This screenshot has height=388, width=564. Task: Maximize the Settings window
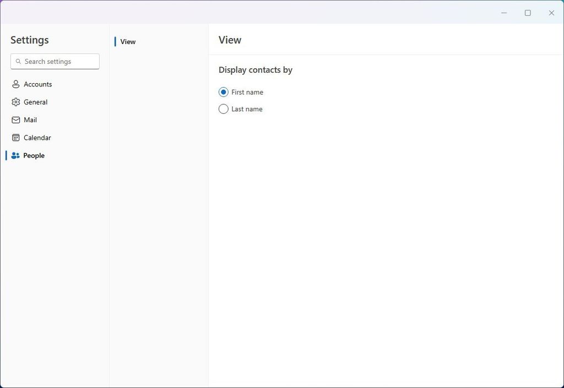pos(528,13)
